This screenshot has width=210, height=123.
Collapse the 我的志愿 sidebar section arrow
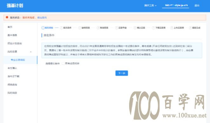pyautogui.click(x=31, y=52)
